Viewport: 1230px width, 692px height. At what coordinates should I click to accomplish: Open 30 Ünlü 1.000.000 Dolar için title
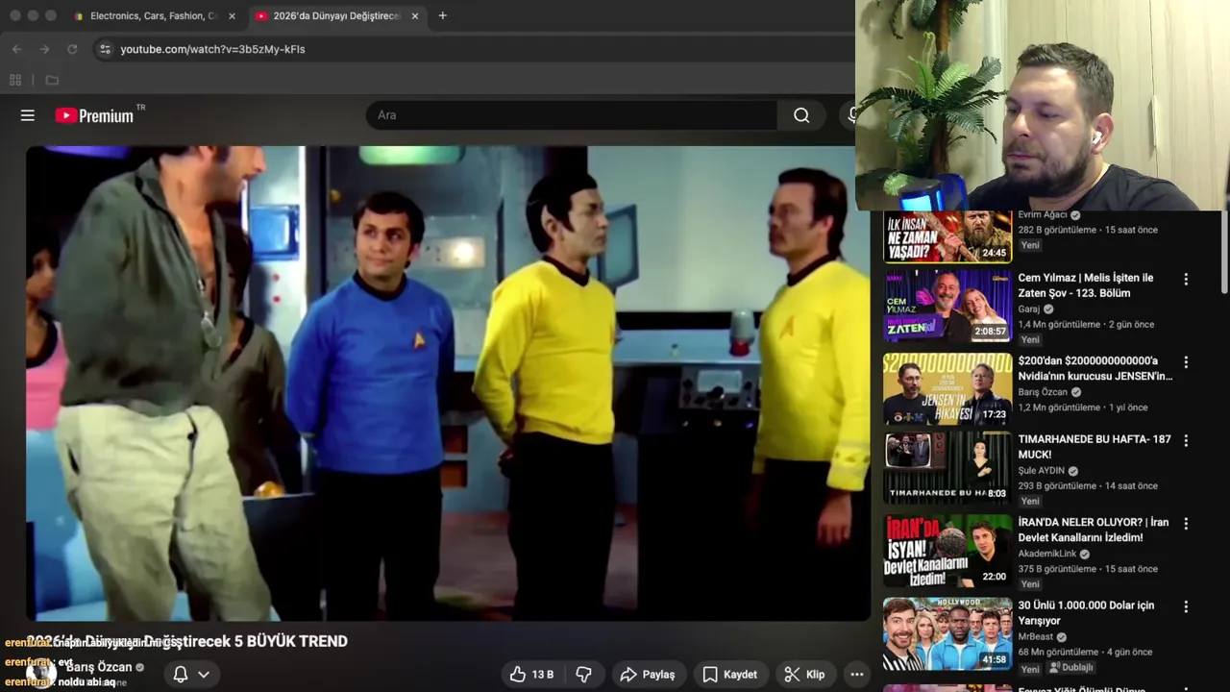(x=1087, y=613)
